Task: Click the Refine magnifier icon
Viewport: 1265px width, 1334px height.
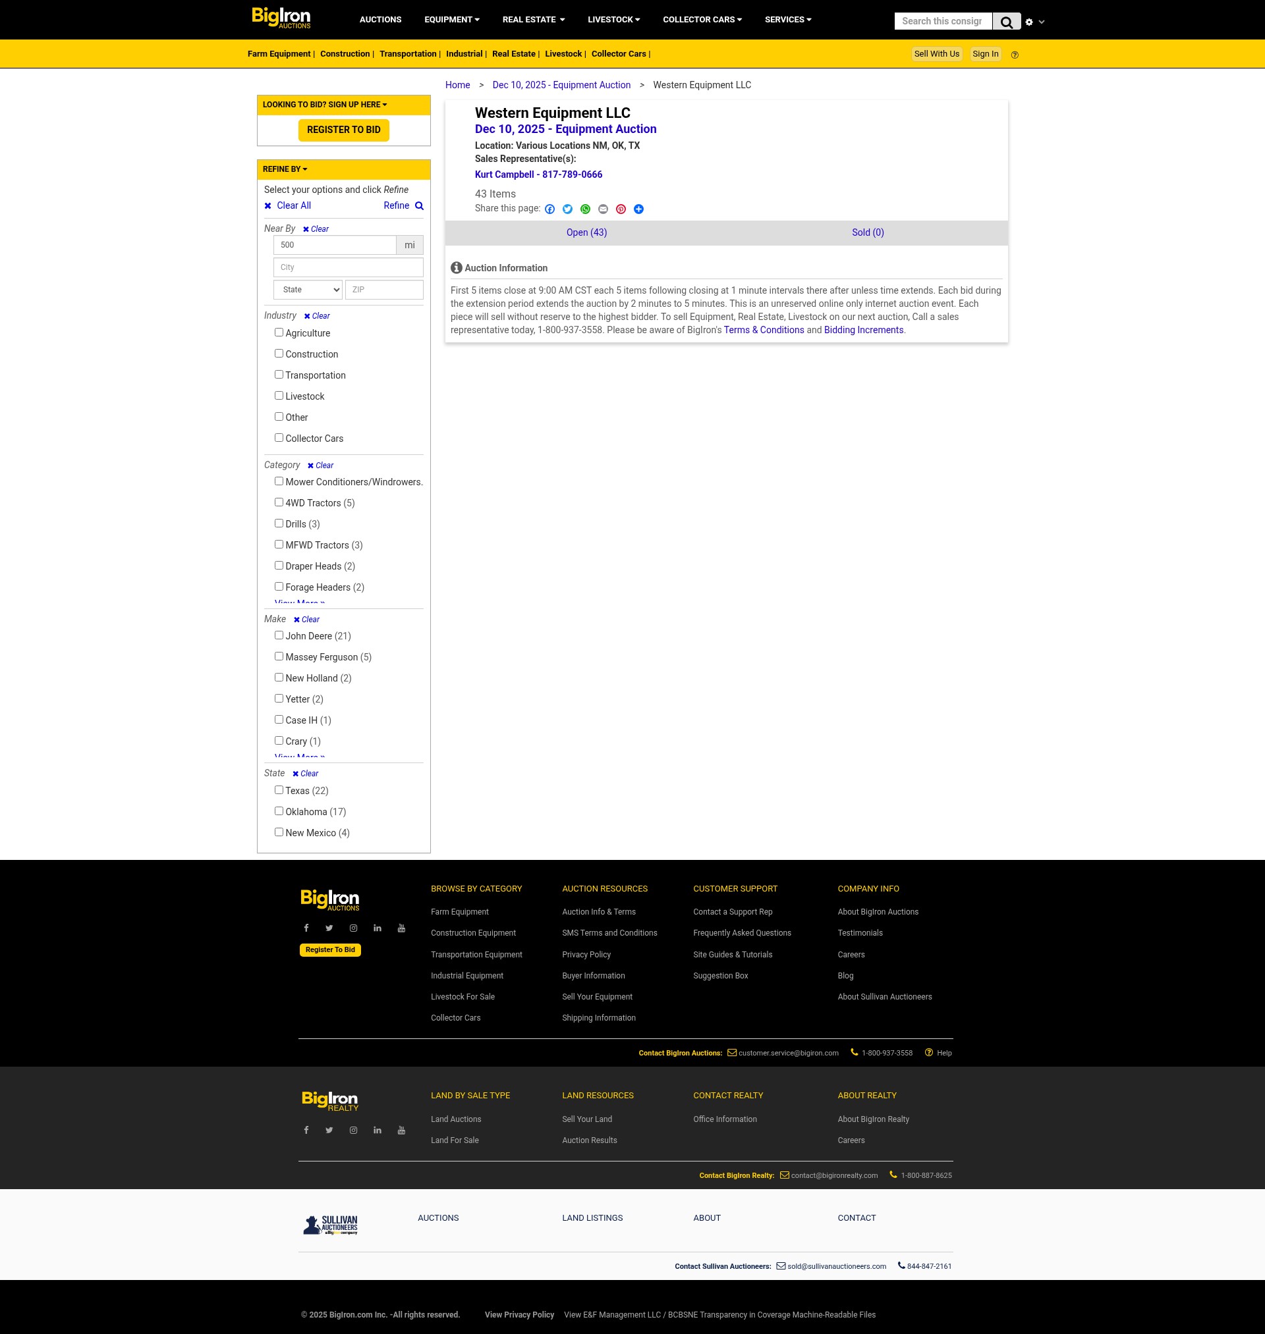Action: pos(420,206)
